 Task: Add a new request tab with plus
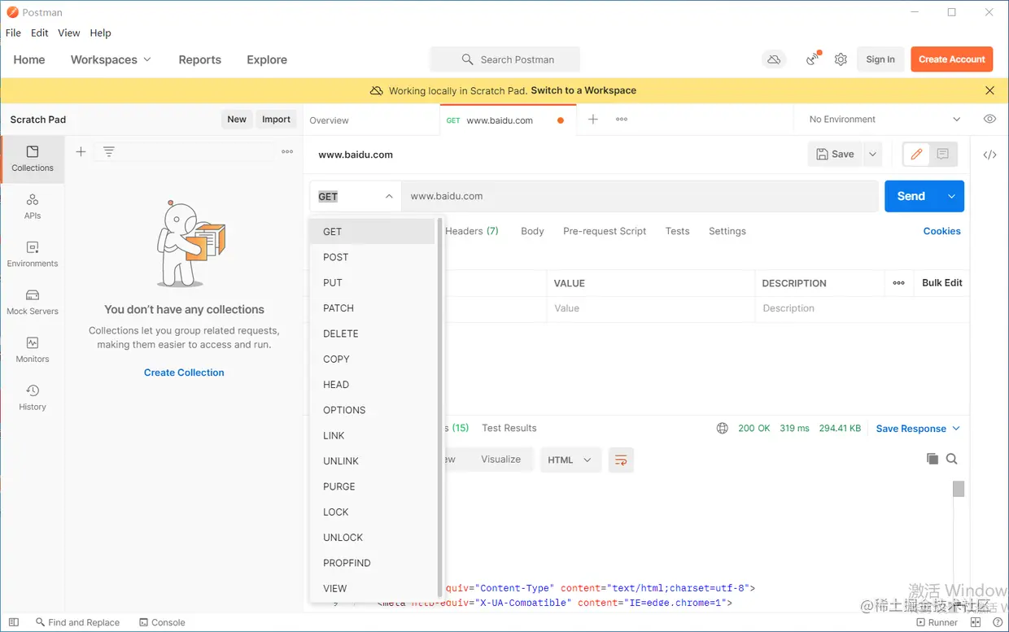point(593,120)
